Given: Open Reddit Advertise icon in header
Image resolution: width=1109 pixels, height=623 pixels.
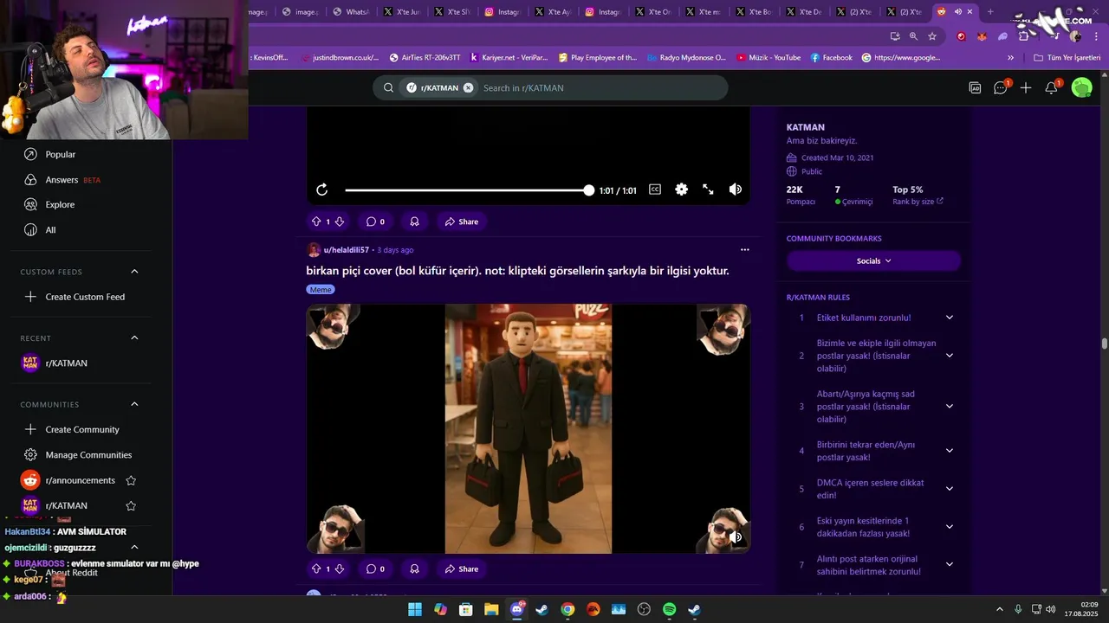Looking at the screenshot, I should click(975, 87).
